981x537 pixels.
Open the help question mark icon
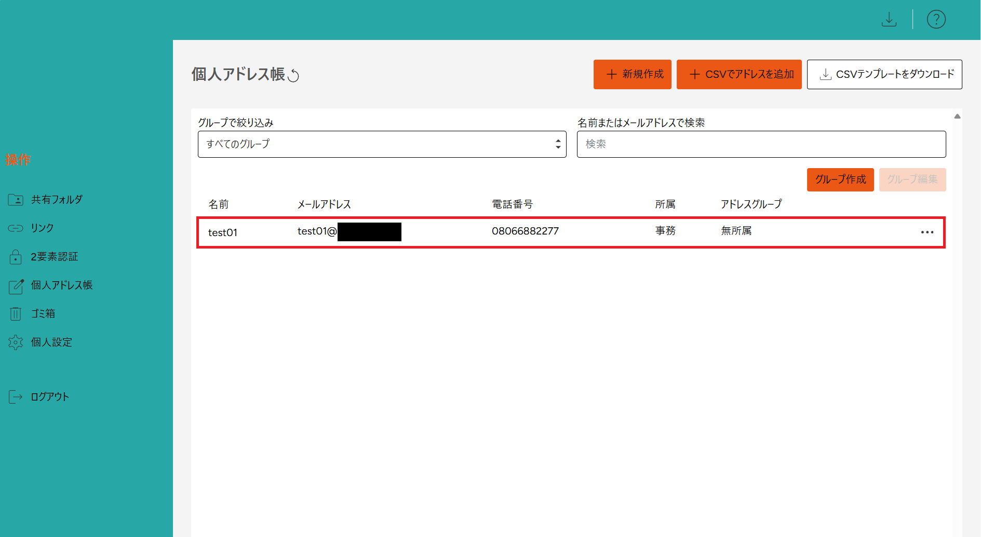point(936,20)
